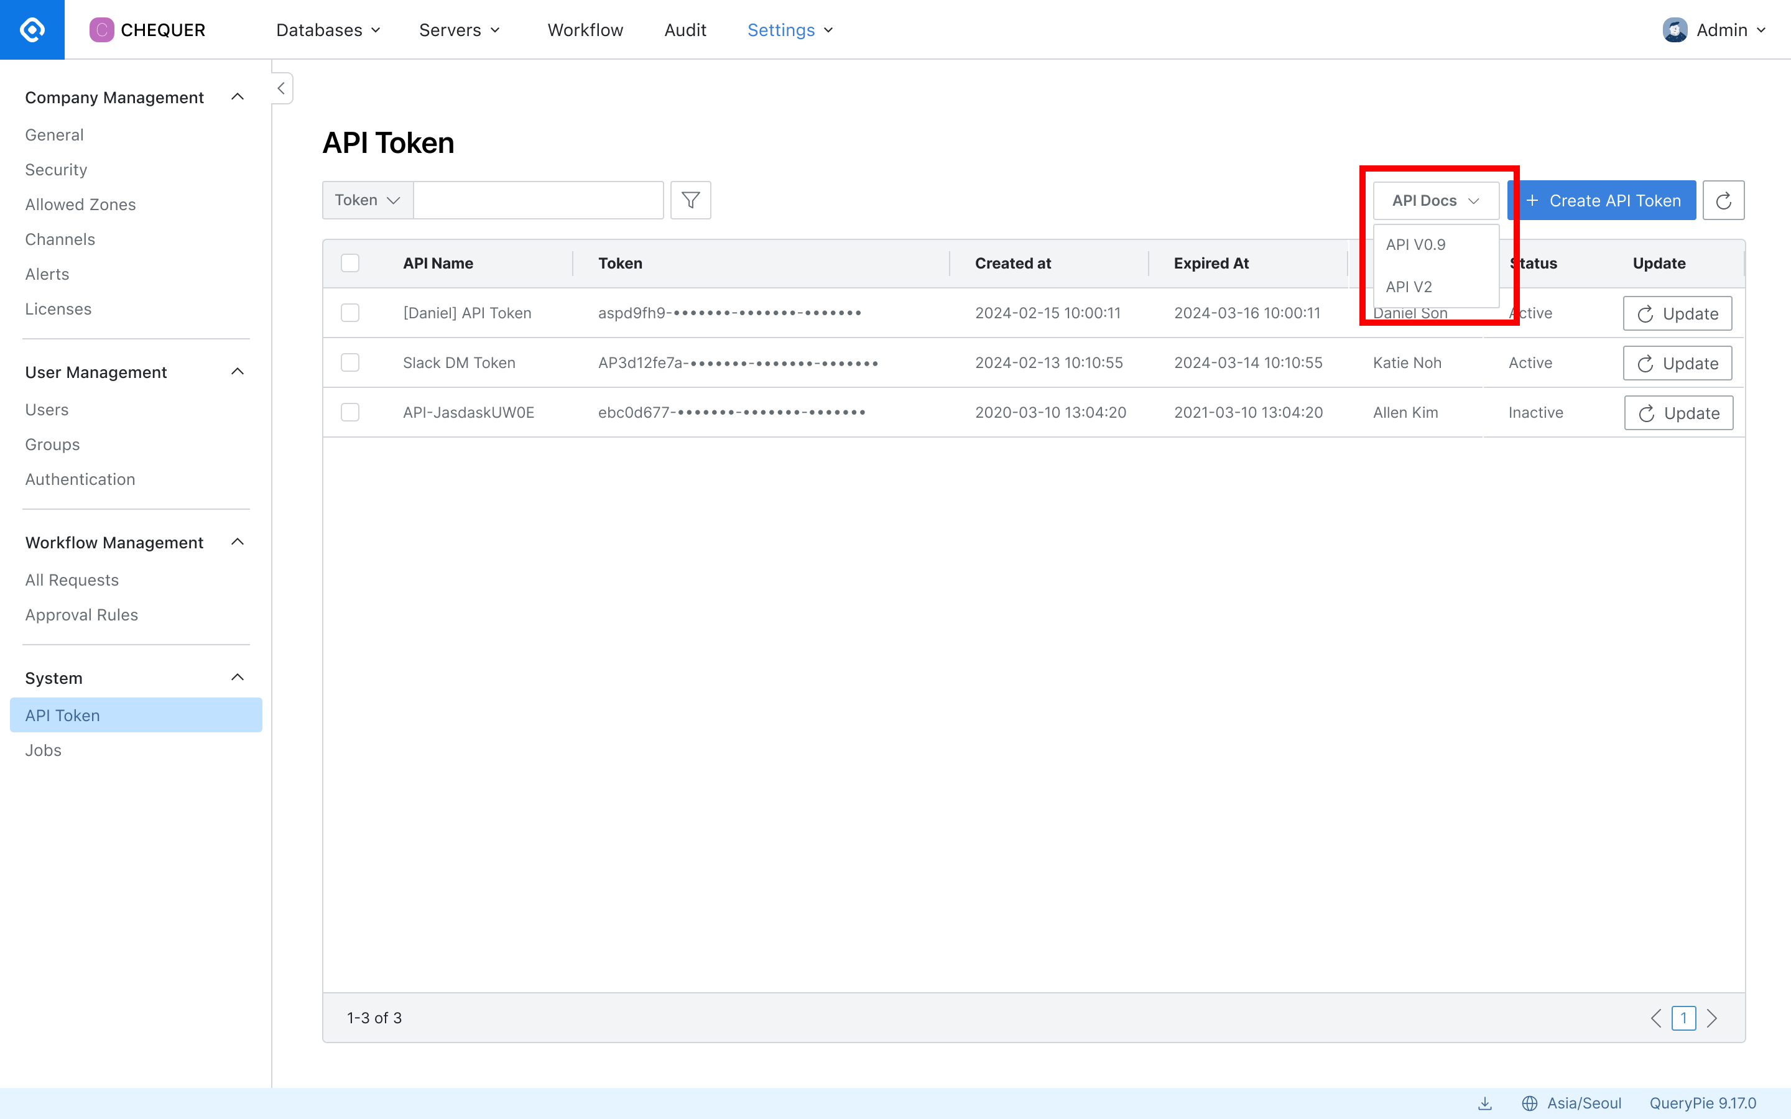Open Allowed Zones page
1791x1119 pixels.
(81, 205)
